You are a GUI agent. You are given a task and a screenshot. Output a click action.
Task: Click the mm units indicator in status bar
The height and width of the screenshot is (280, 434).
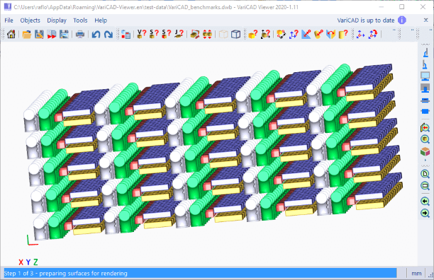[416, 274]
